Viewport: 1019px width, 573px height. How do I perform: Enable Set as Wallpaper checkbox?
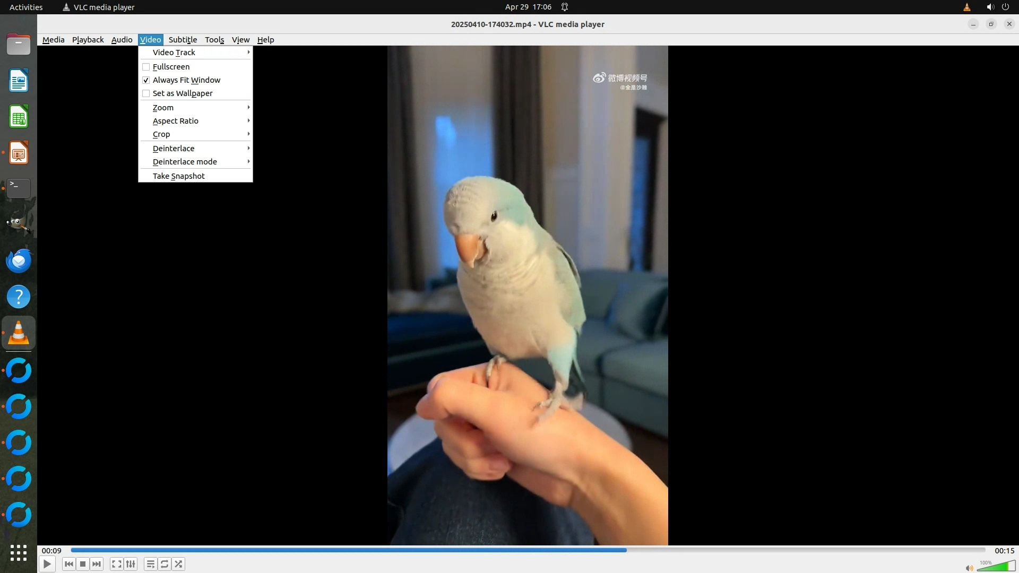tap(146, 93)
